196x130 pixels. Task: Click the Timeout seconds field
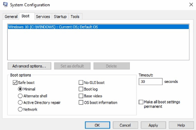[150, 81]
